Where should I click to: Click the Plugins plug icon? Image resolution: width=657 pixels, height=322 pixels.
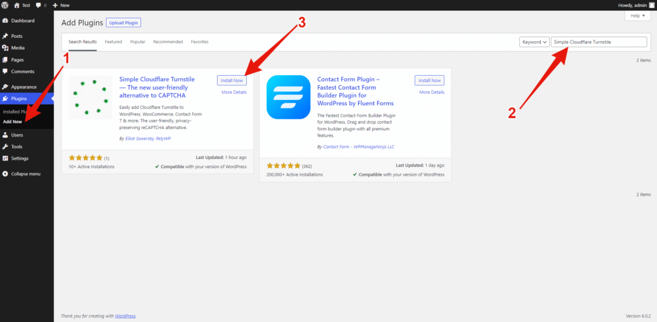(x=5, y=98)
